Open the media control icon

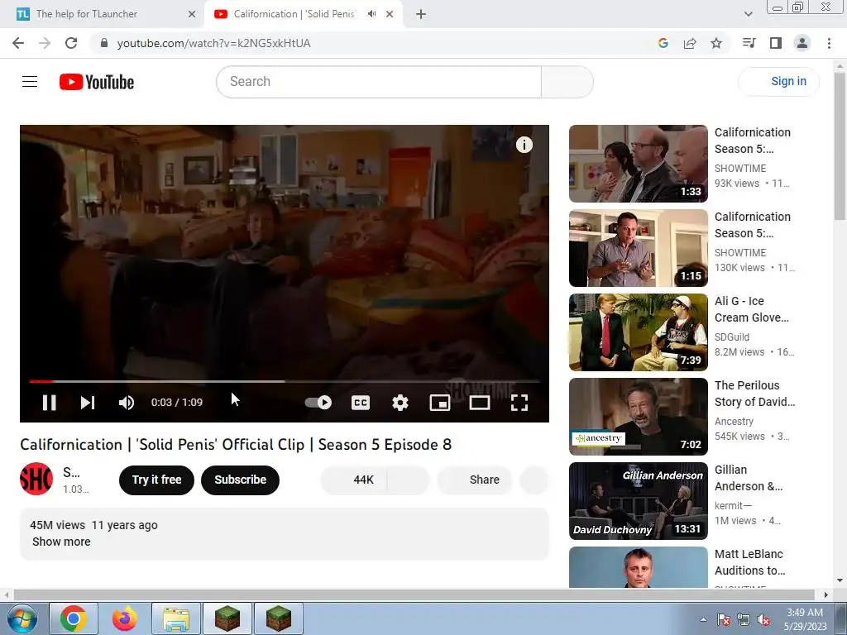(749, 43)
